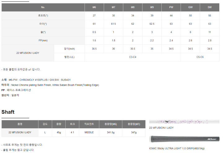Click the Shaft section heading
223x153 pixels.
coord(8,112)
